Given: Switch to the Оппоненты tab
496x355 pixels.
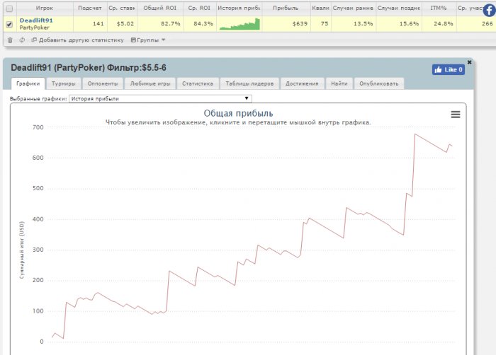Looking at the screenshot, I should tap(103, 83).
